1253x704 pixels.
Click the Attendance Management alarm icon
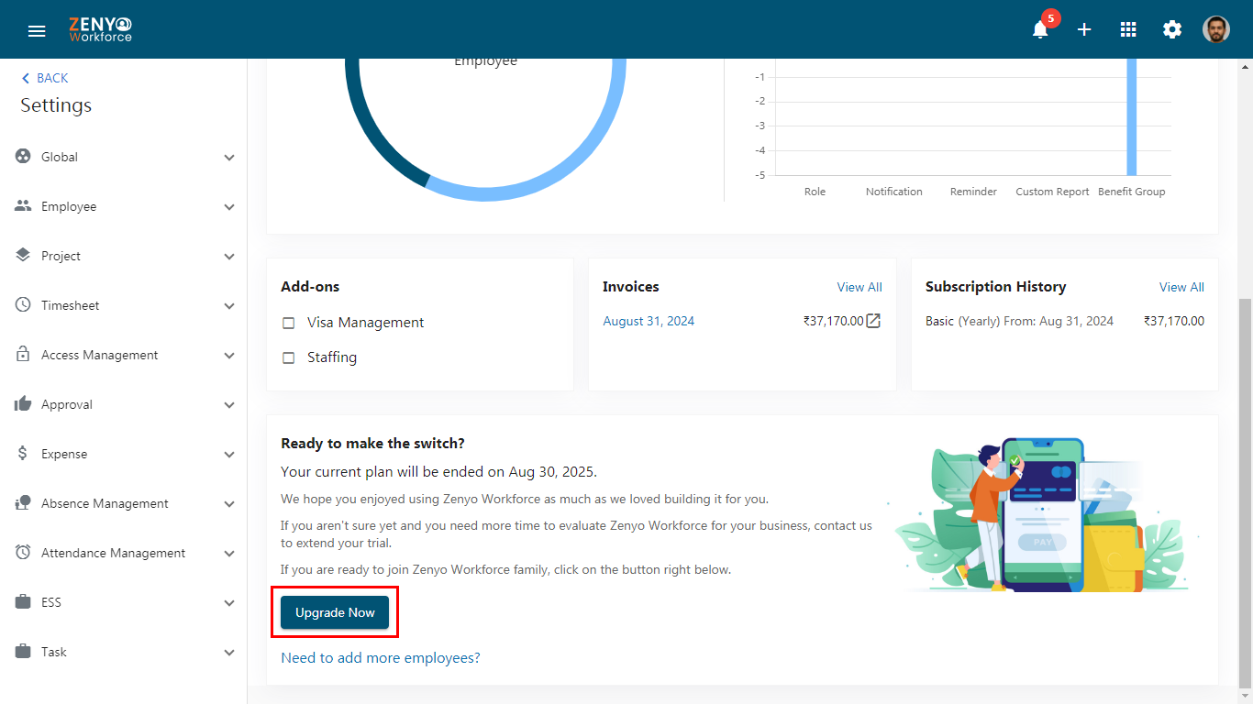[x=23, y=553]
